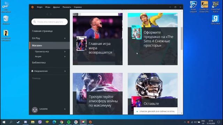
Task: Click the user avatar icon
Action: click(35, 110)
